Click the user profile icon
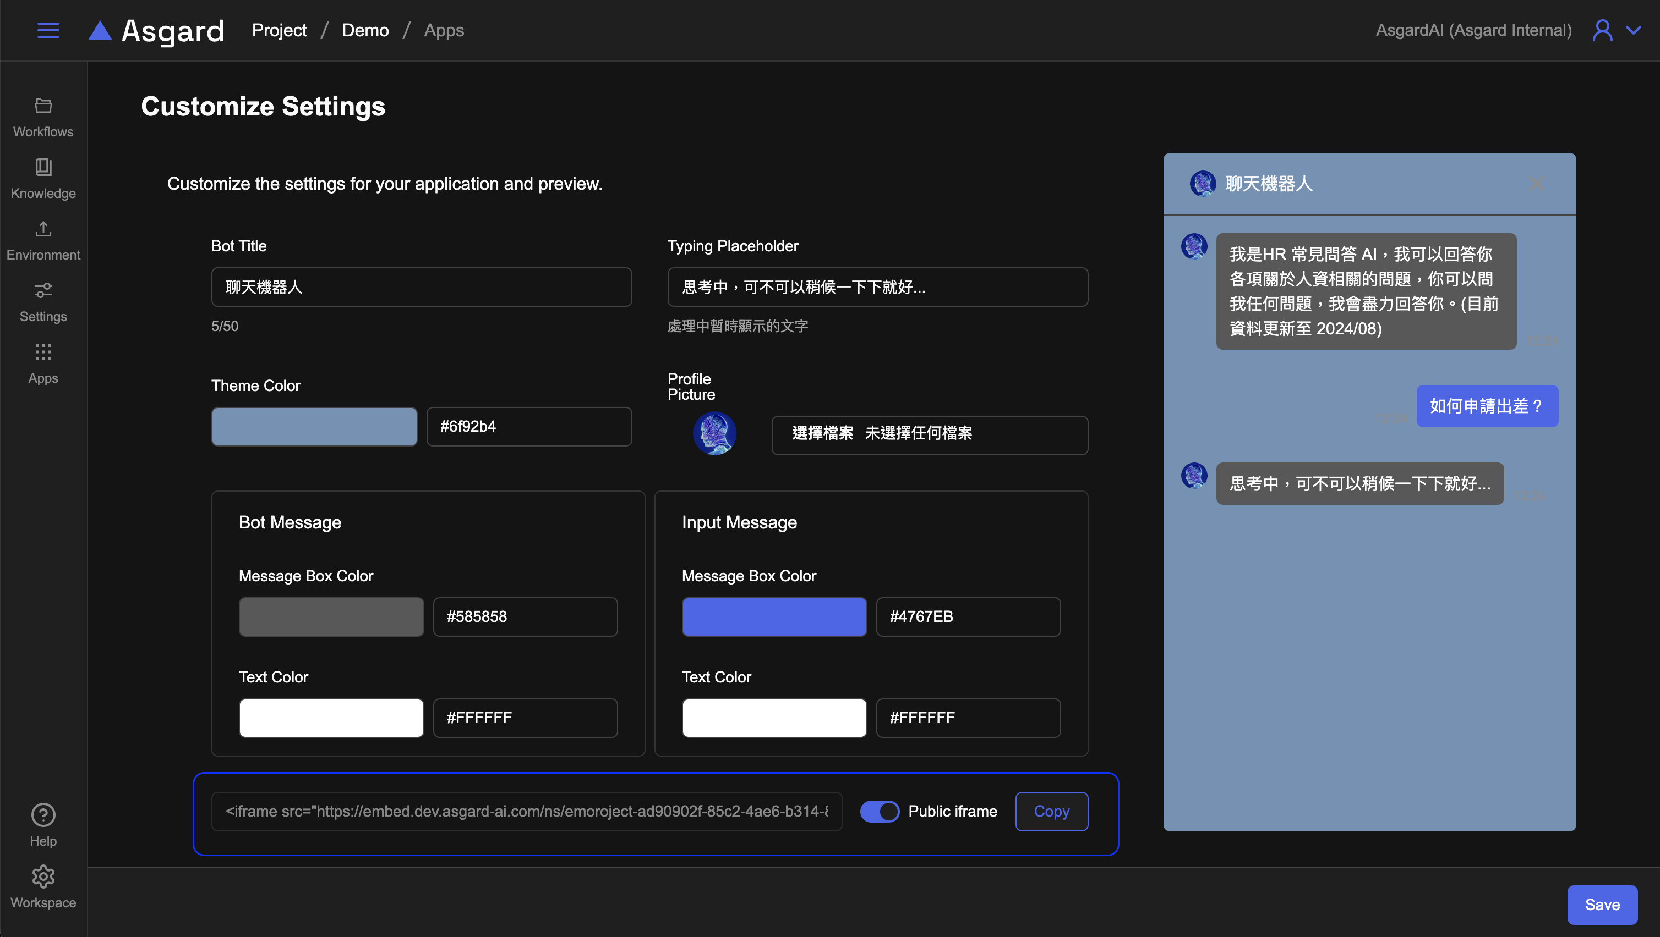 coord(1602,30)
